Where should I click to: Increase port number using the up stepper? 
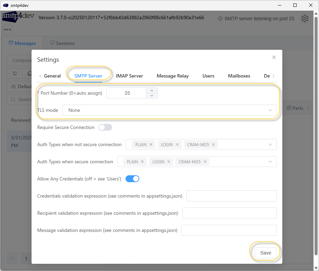pyautogui.click(x=152, y=90)
